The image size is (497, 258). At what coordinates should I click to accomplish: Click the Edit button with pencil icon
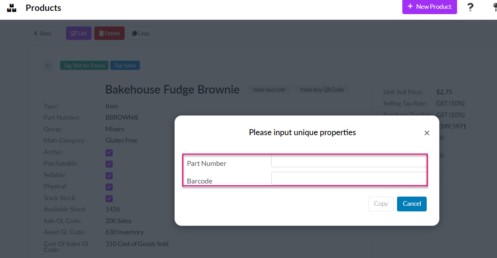pos(79,33)
